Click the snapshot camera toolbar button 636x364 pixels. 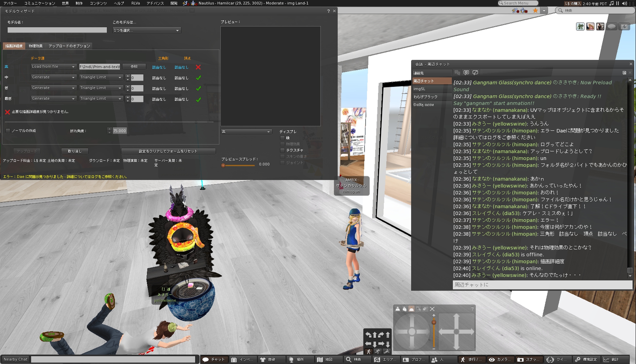528,360
